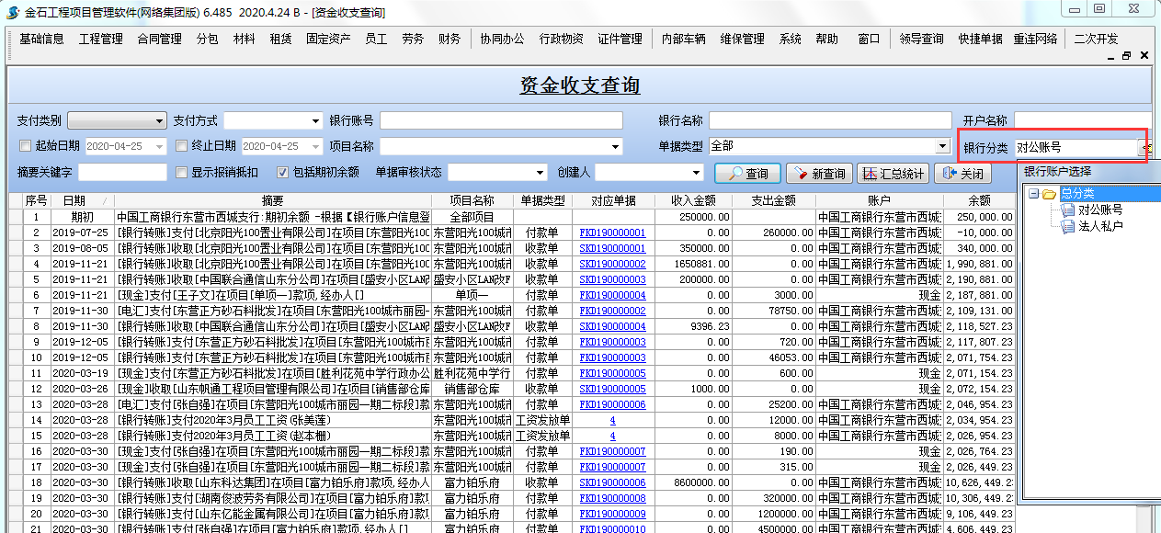Click the exit door icon on 关闭 button
1161x533 pixels.
point(948,173)
